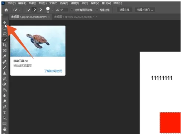Select the Lasso tool
The image size is (182, 134).
[5, 34]
